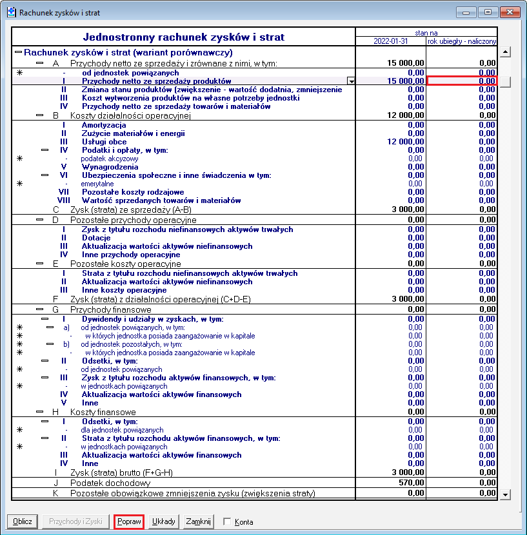Collapse section G Przychody finansowe
527x535 pixels.
(x=40, y=309)
